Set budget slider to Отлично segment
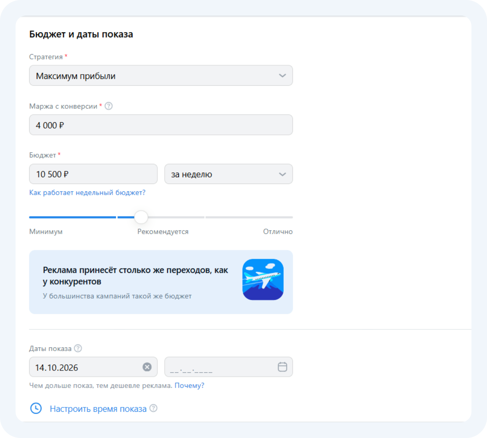The height and width of the screenshot is (438, 487). (249, 217)
